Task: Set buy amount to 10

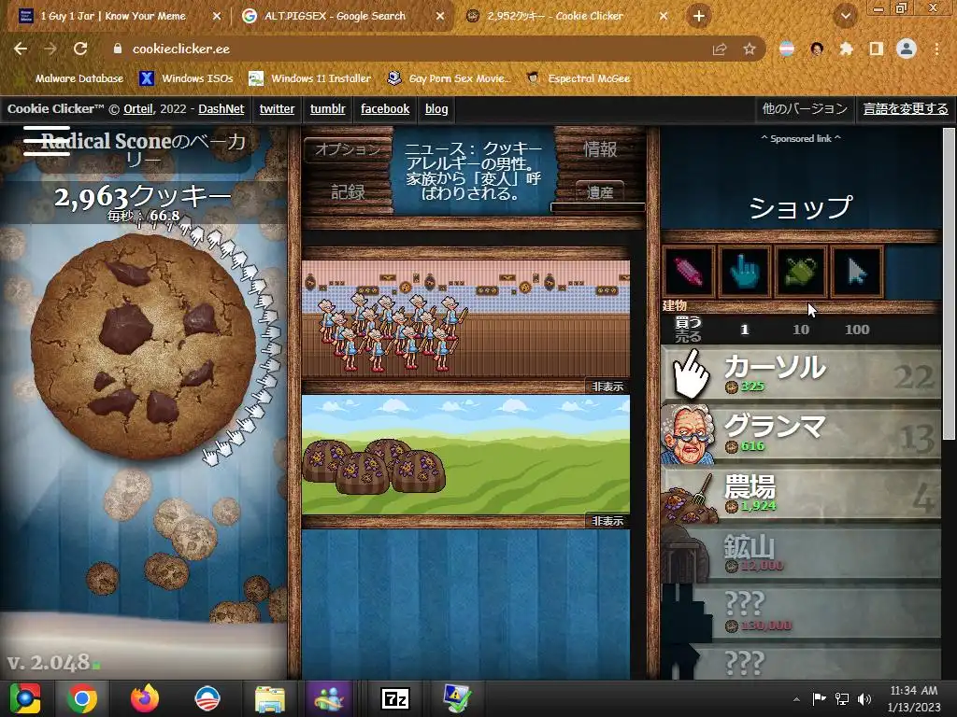Action: coord(801,330)
